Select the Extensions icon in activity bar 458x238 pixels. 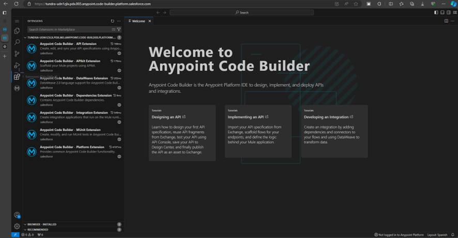(x=17, y=77)
